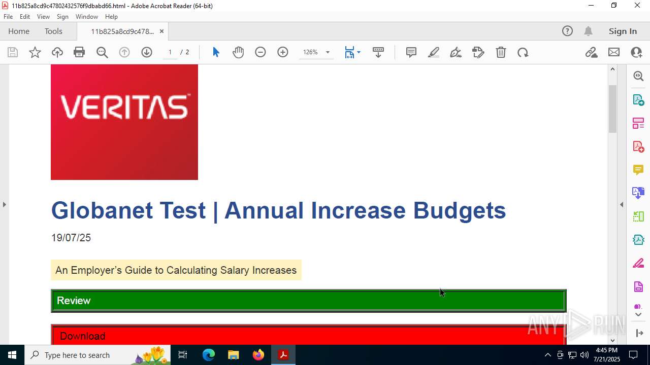Image resolution: width=650 pixels, height=365 pixels.
Task: Open the Help menu
Action: click(x=111, y=17)
